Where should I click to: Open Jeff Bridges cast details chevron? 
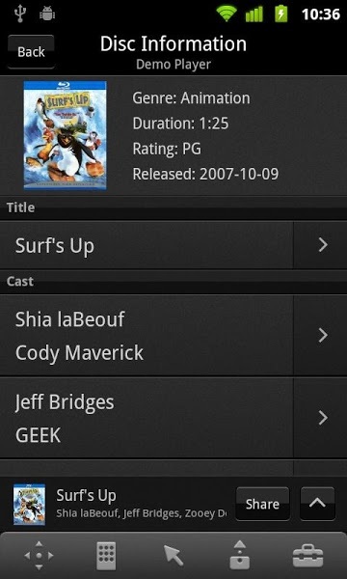tap(323, 418)
